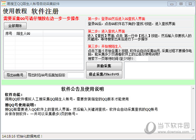Open the 软件注册 menu

[x=45, y=11]
